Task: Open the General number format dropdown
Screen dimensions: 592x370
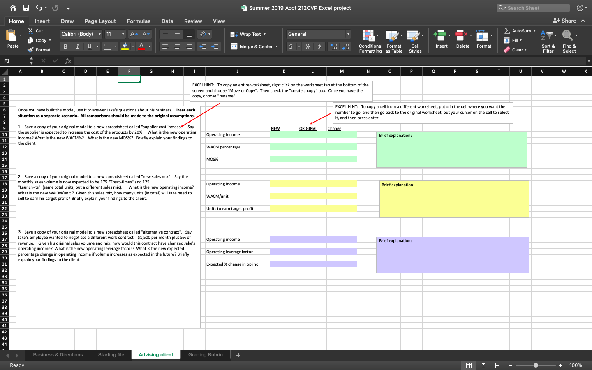Action: (348, 34)
